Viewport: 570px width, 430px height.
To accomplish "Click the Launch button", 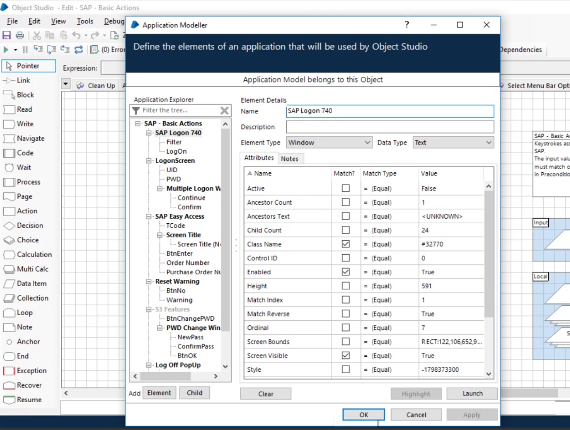I will 472,394.
